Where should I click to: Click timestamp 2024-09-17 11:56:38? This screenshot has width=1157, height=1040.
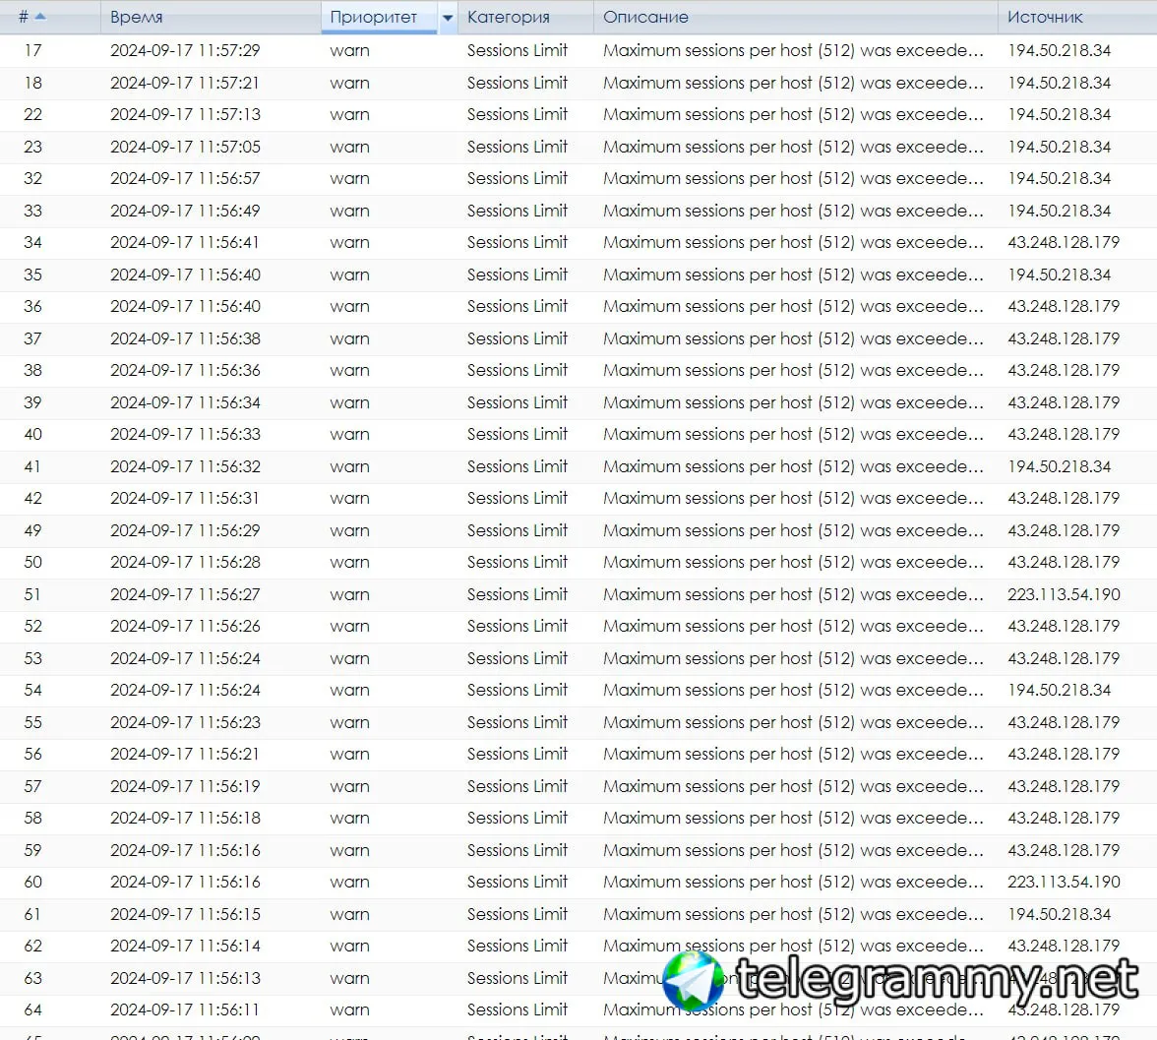pyautogui.click(x=185, y=338)
